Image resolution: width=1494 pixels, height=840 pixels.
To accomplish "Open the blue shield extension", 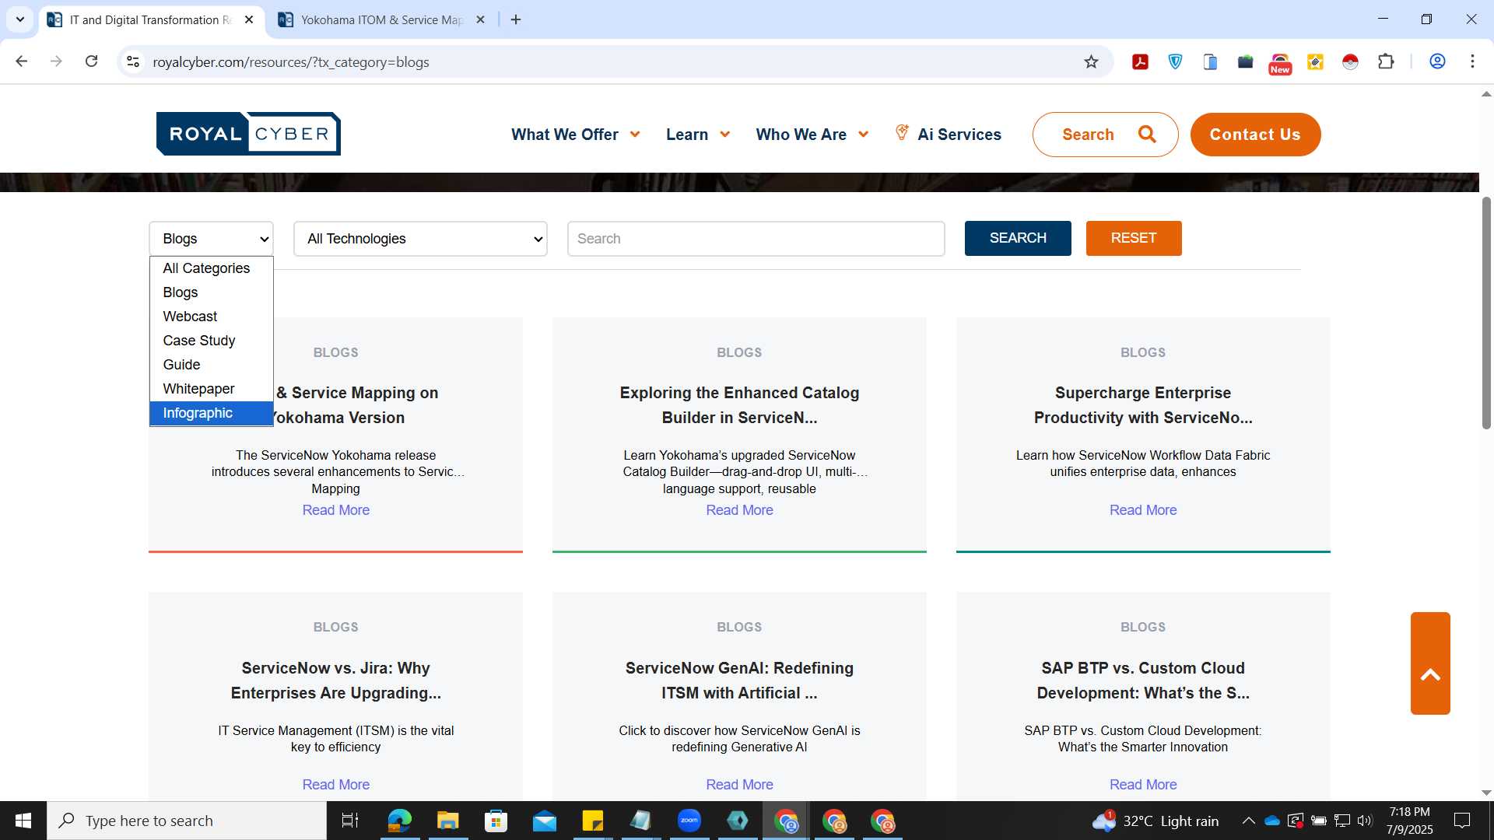I will 1176,61.
